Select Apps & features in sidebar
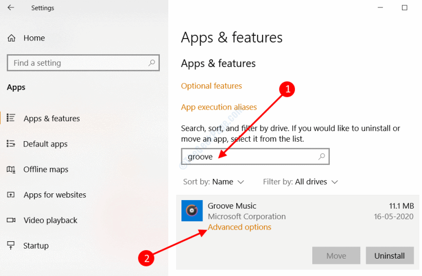This screenshot has width=422, height=276. (x=52, y=119)
